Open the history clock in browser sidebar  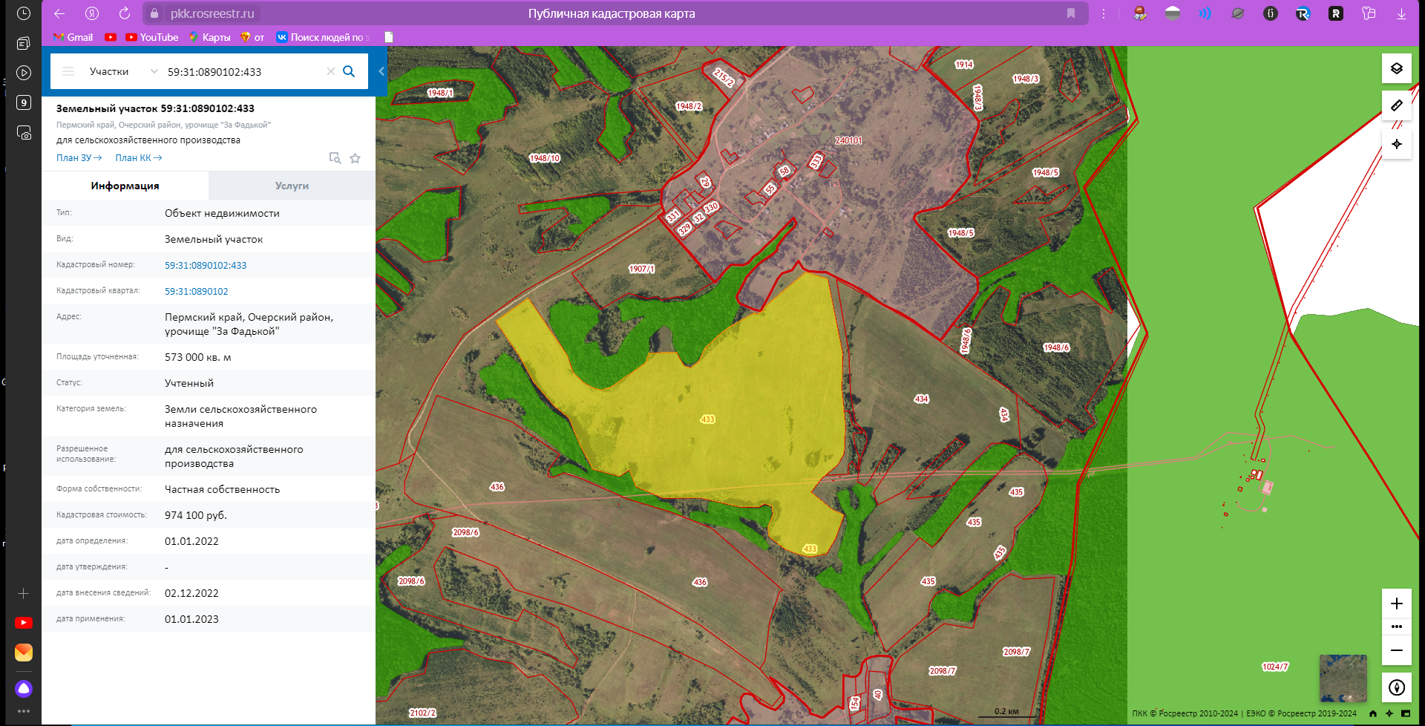coord(24,13)
